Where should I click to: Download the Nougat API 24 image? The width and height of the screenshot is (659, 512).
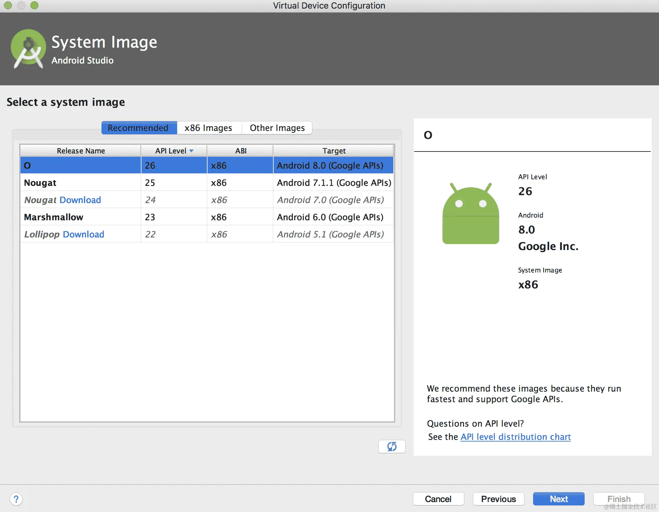(x=80, y=200)
